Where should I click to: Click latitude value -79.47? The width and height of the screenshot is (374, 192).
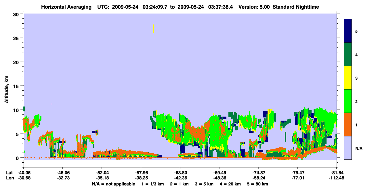tap(297, 173)
